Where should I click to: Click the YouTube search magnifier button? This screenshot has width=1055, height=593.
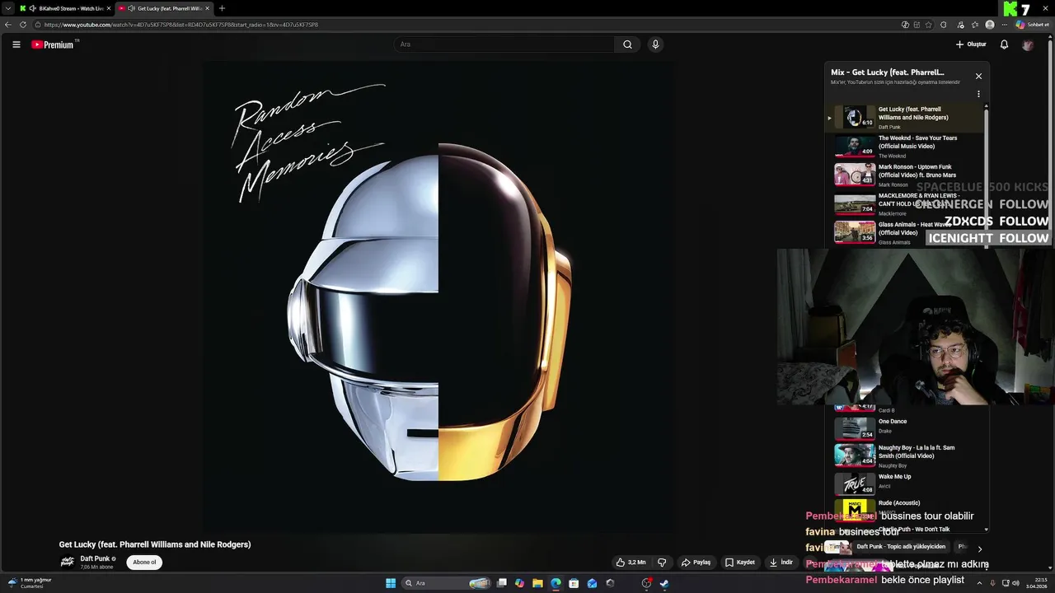[x=627, y=44]
